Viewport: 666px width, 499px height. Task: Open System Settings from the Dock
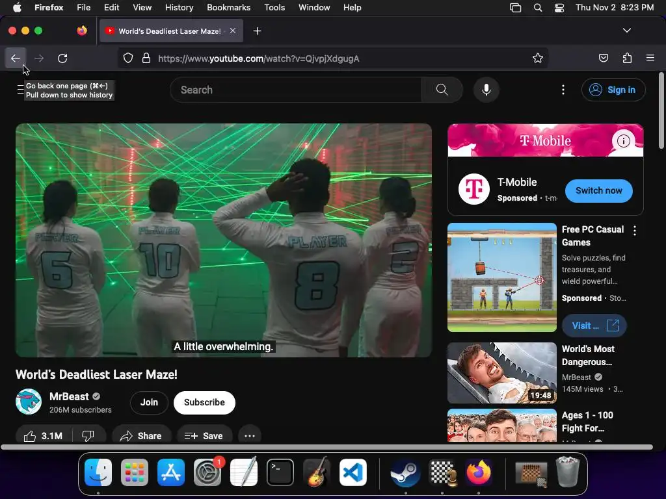[x=207, y=472]
